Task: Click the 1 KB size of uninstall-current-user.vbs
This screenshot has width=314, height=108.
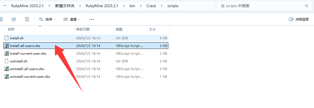Action: pyautogui.click(x=163, y=76)
